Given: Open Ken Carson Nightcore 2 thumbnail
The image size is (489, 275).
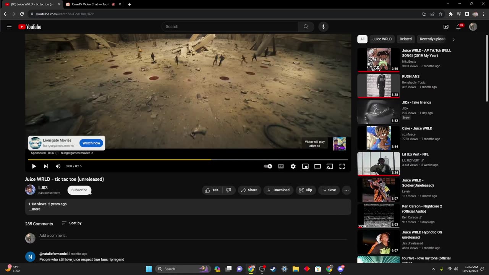Looking at the screenshot, I should [x=379, y=215].
